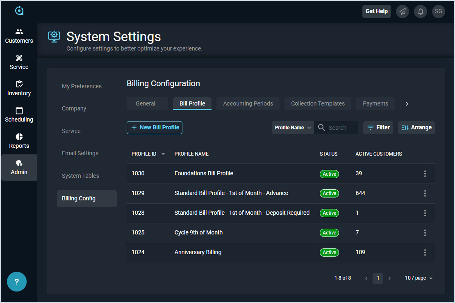
Task: Open the round help question mark button
Action: click(x=17, y=282)
